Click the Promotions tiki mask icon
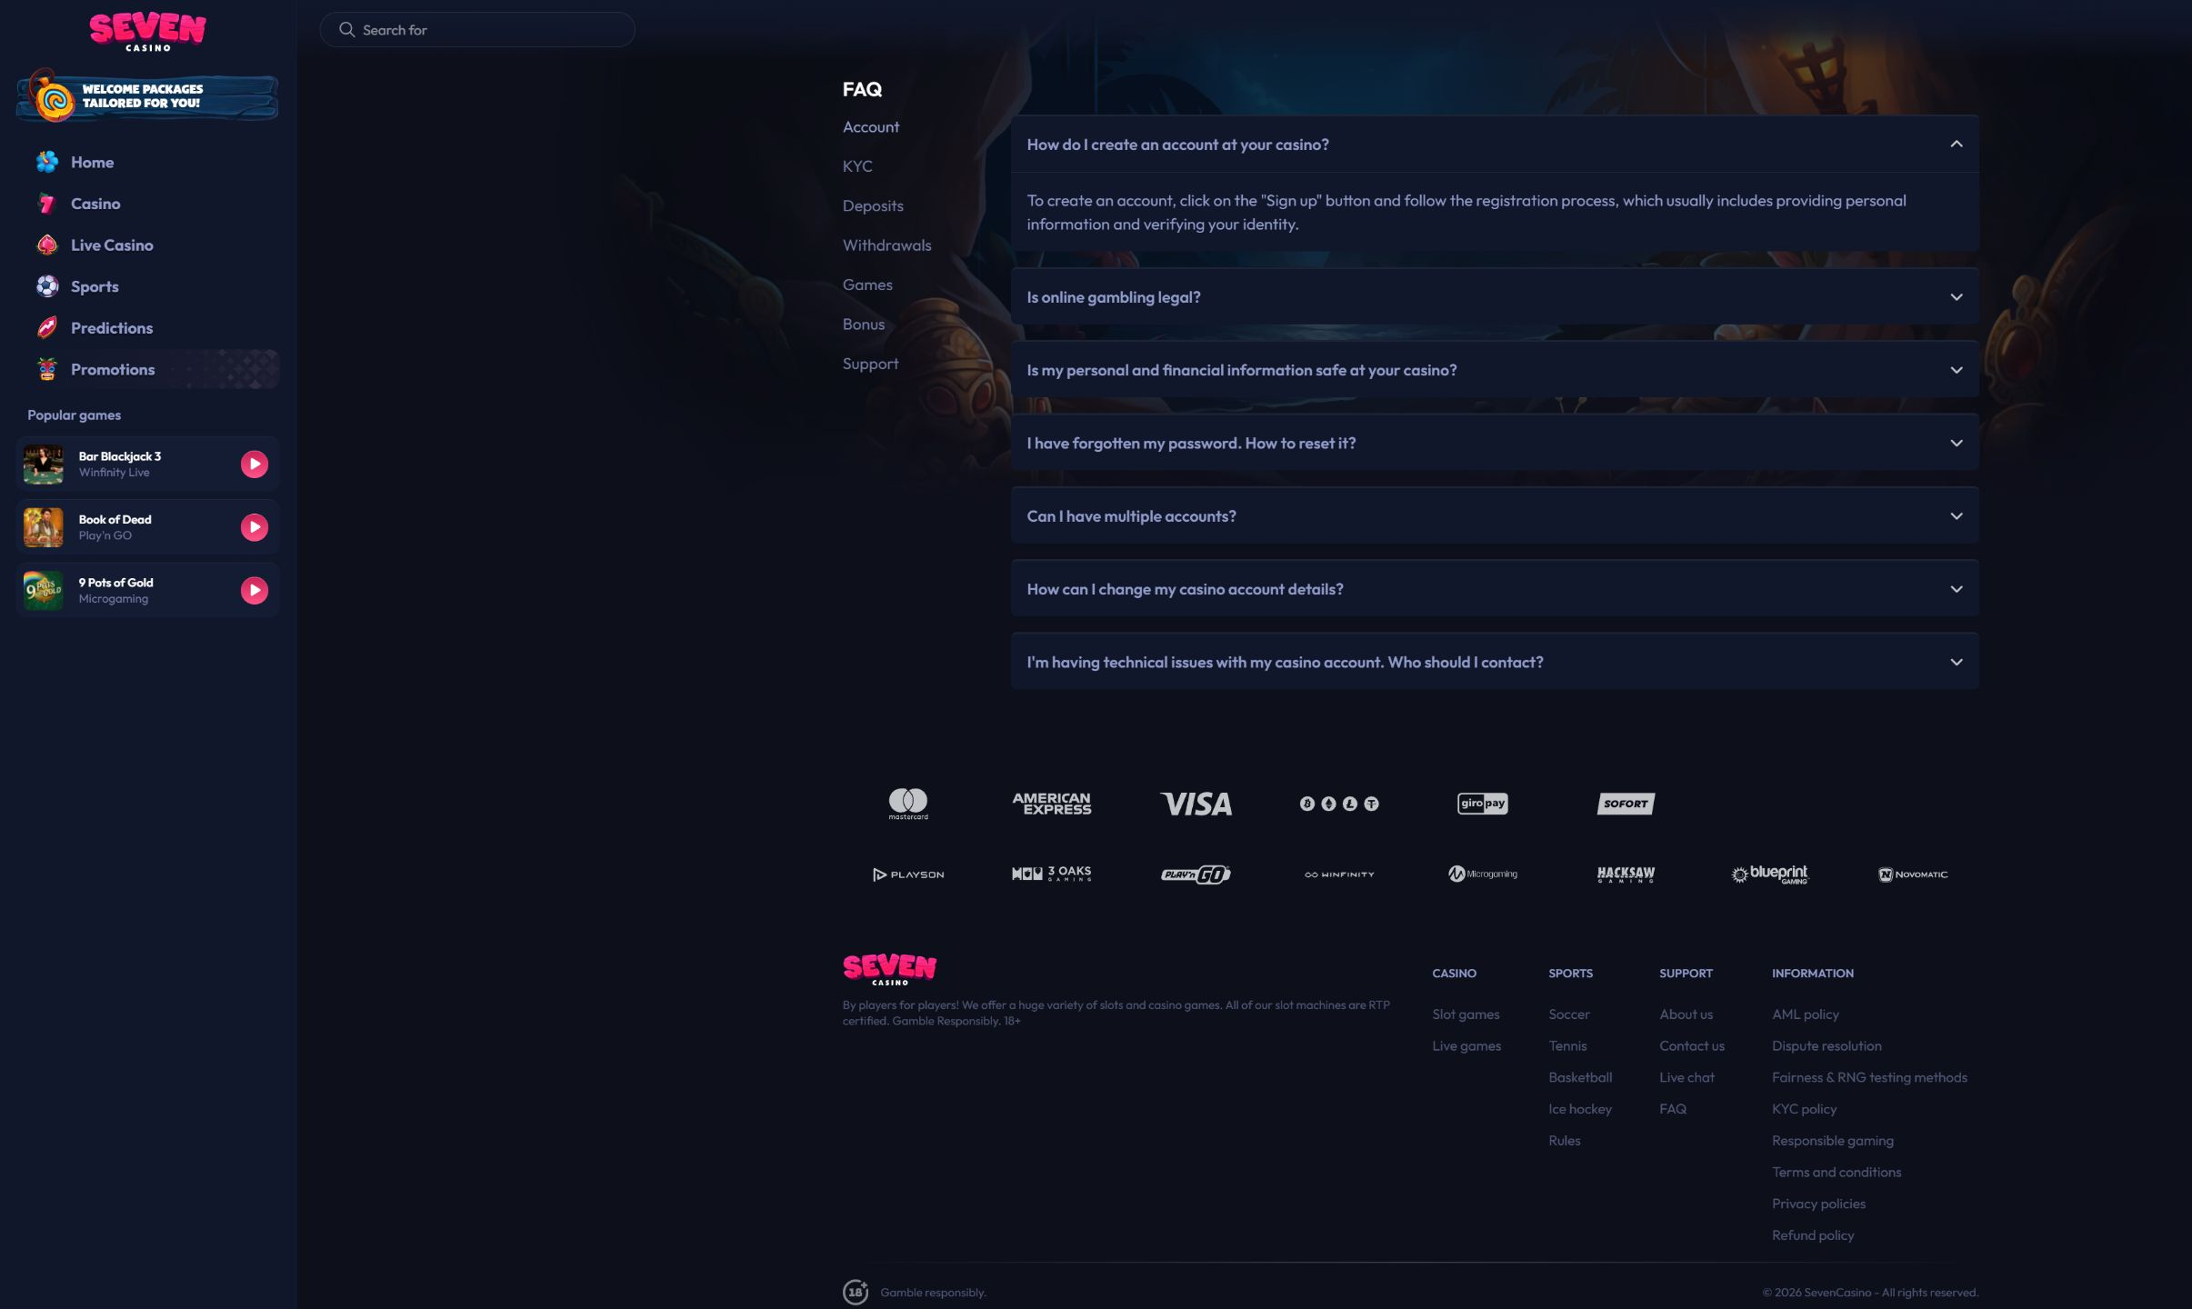Viewport: 2192px width, 1309px height. coord(47,369)
